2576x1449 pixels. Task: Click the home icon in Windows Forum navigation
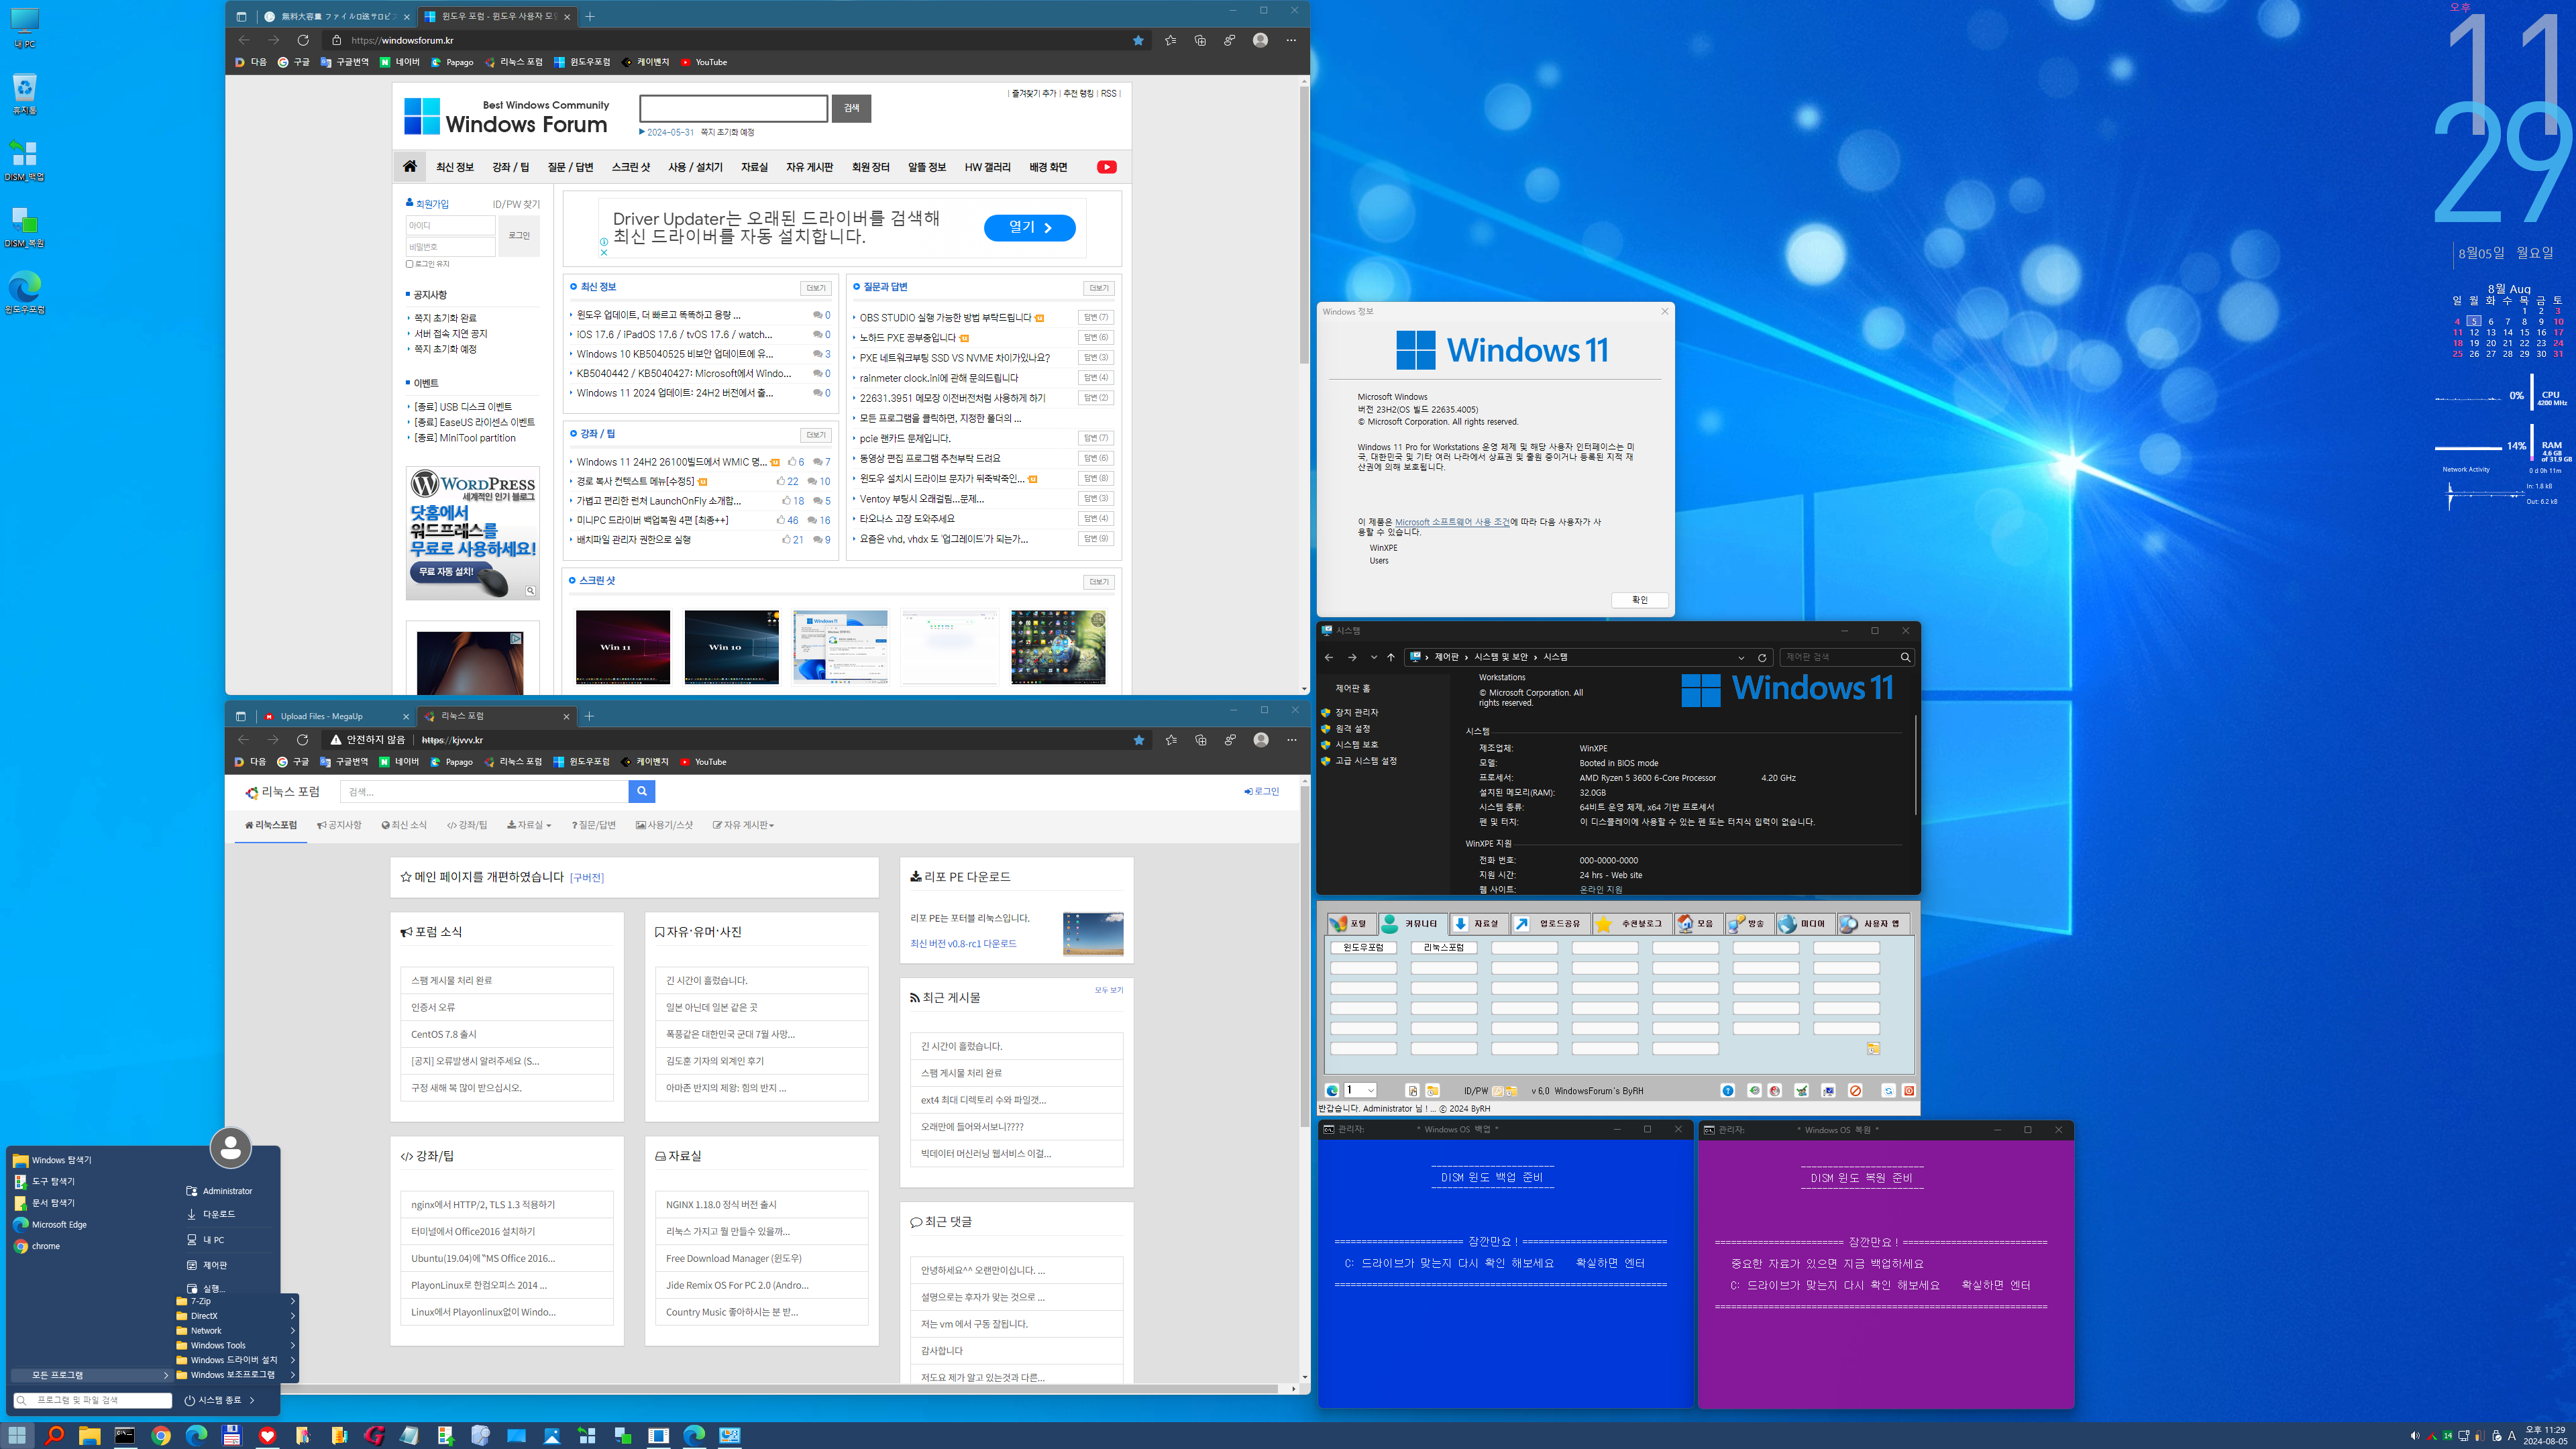[x=410, y=166]
